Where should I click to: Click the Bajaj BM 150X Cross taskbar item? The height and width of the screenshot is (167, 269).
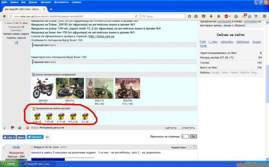[x=39, y=164]
